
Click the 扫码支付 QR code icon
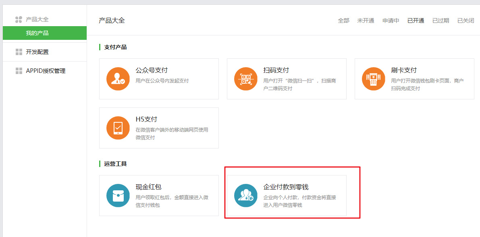pyautogui.click(x=246, y=79)
